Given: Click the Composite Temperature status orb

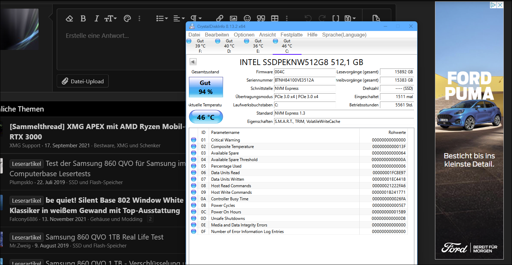Looking at the screenshot, I should [x=194, y=147].
